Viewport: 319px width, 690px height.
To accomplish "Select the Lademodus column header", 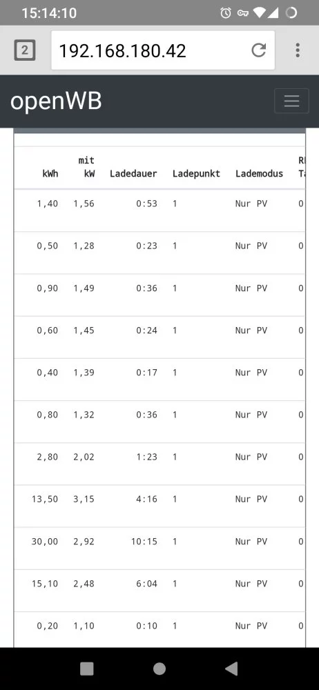I will 259,173.
